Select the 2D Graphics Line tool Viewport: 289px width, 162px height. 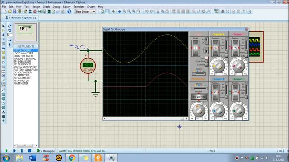coord(3,90)
